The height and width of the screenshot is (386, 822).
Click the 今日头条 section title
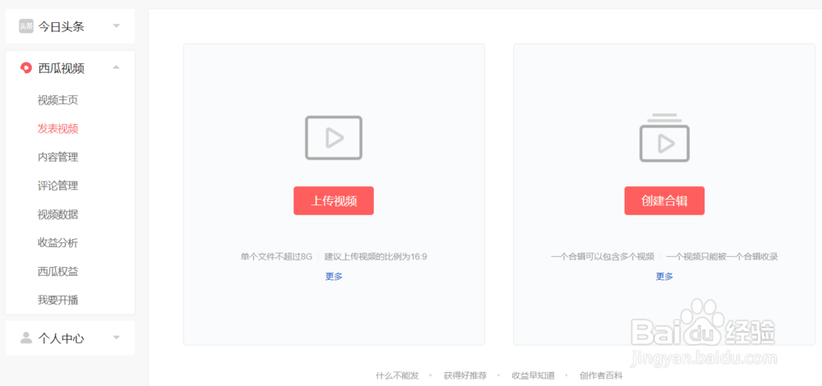click(61, 26)
